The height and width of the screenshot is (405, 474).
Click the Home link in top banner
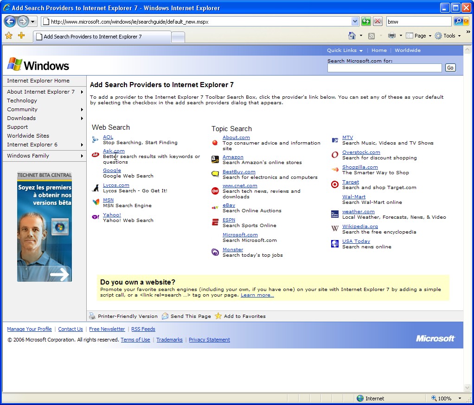[379, 51]
